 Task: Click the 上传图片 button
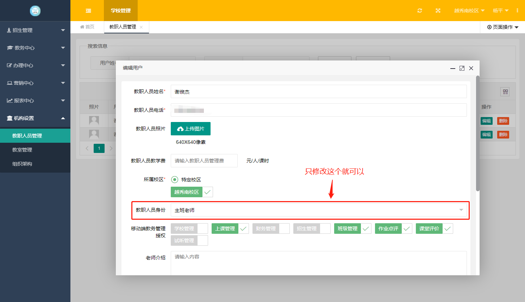[190, 129]
